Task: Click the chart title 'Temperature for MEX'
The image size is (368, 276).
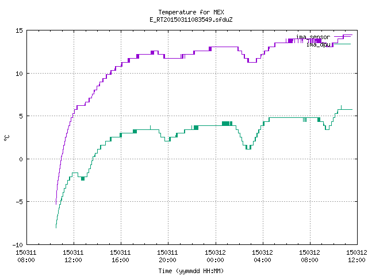Action: [x=191, y=12]
